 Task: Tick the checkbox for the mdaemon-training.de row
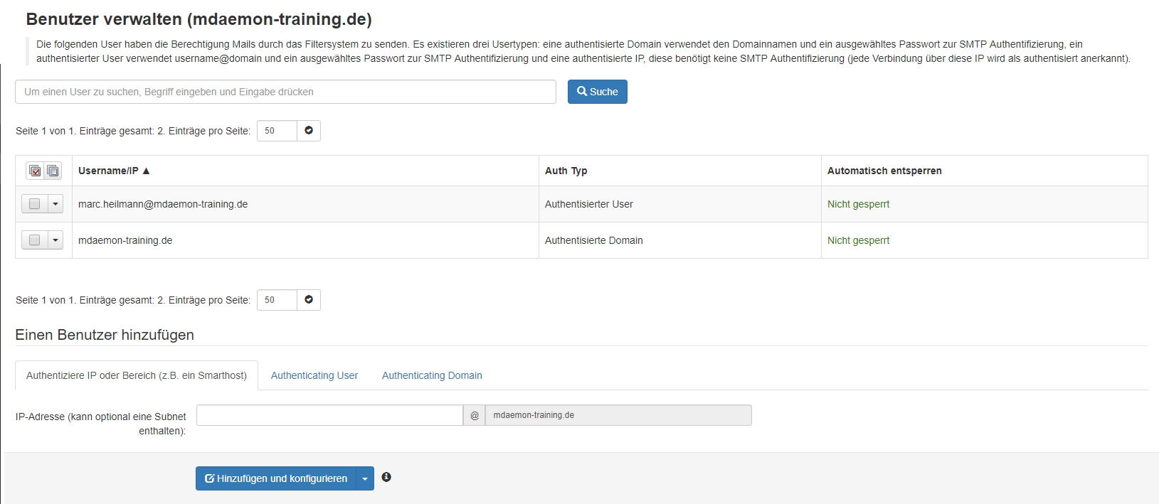pos(34,240)
